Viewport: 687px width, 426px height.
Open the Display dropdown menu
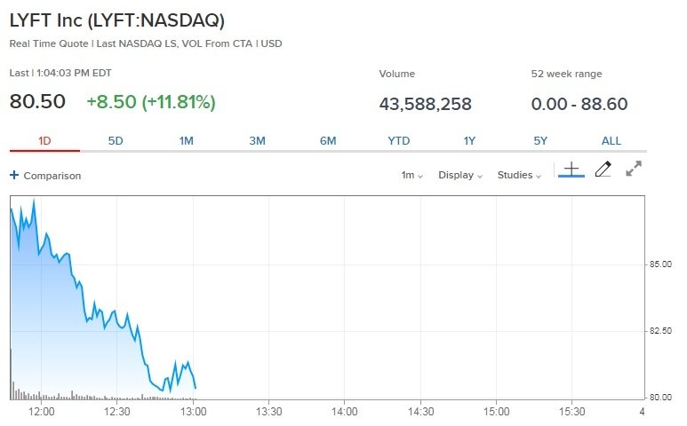coord(459,175)
